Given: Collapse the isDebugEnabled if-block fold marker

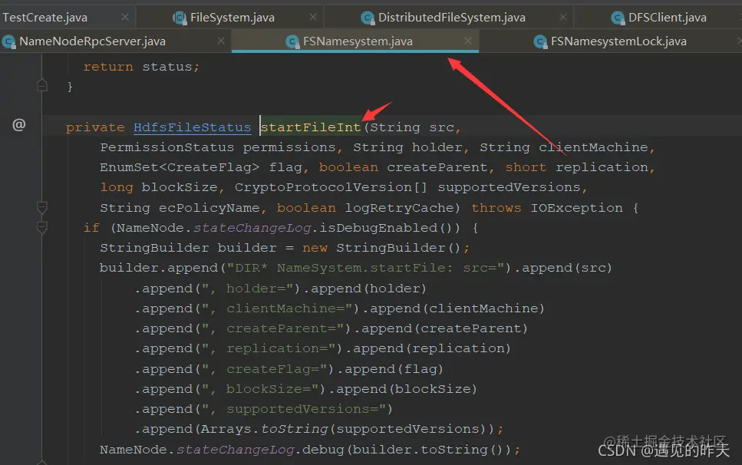Looking at the screenshot, I should coord(42,228).
